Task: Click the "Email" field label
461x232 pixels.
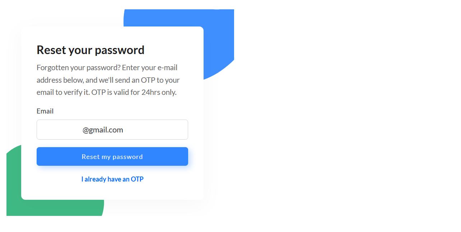Action: [x=45, y=111]
